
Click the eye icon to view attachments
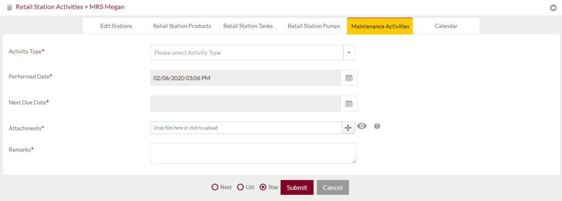[x=362, y=126]
